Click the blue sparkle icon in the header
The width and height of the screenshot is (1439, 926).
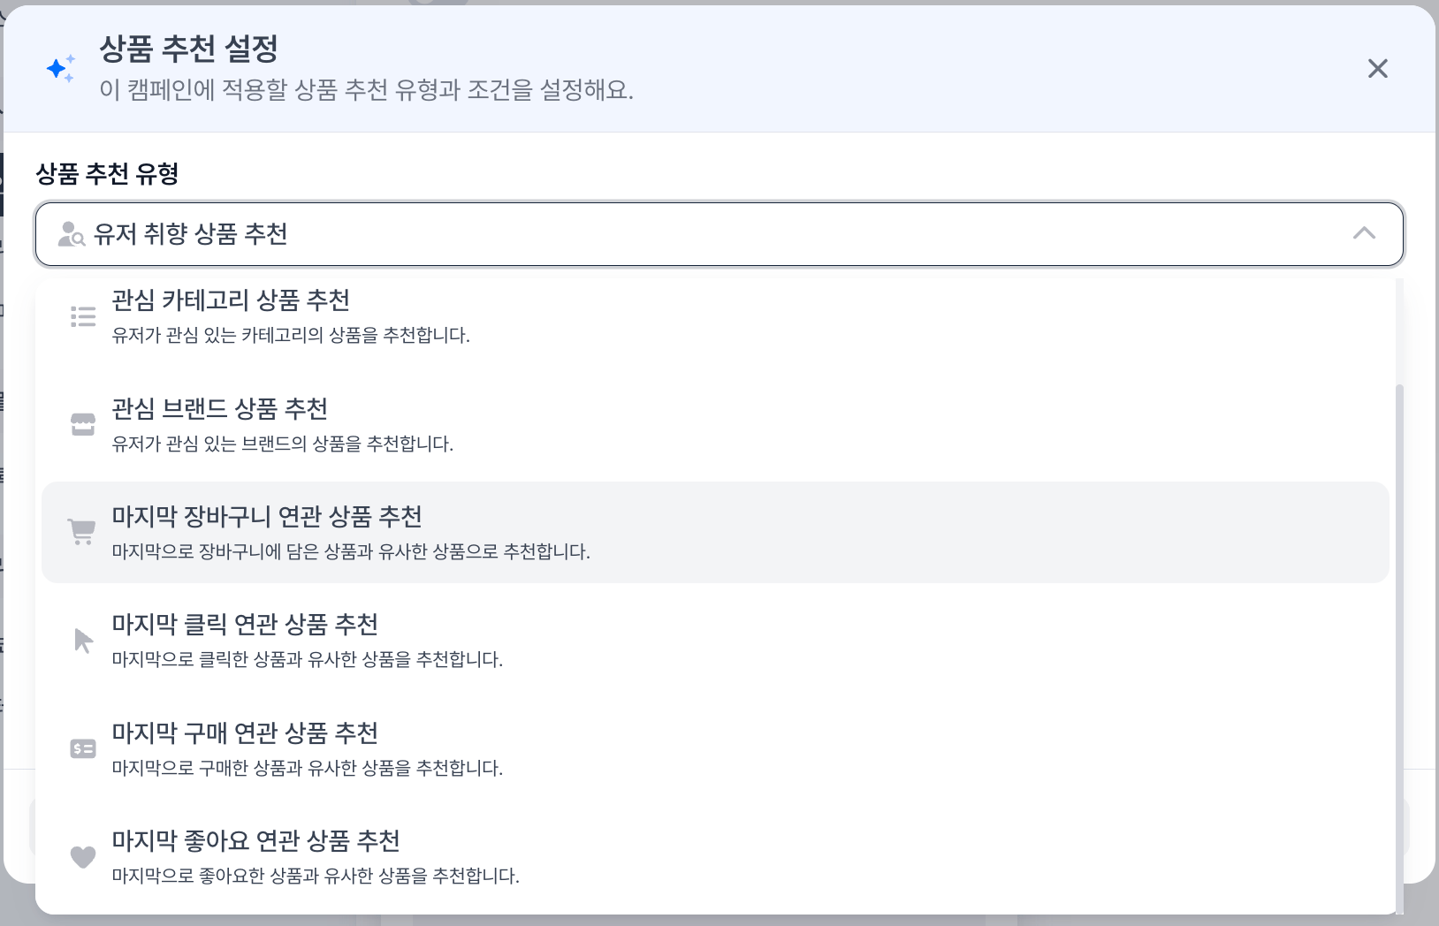[x=61, y=68]
